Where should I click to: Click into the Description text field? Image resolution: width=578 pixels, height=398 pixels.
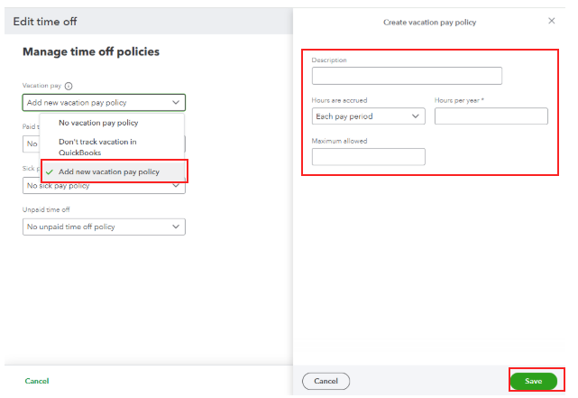(x=407, y=76)
